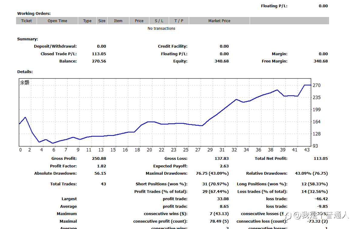Click x-axis label 43 on the chart
Viewport: 353px width, 229px height.
coord(307,150)
